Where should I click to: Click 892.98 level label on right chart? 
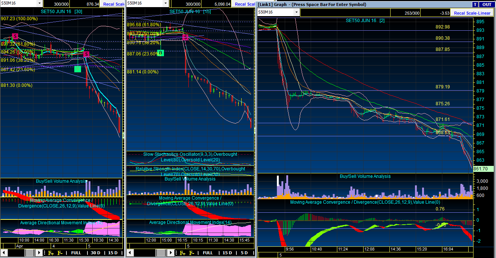pos(443,27)
